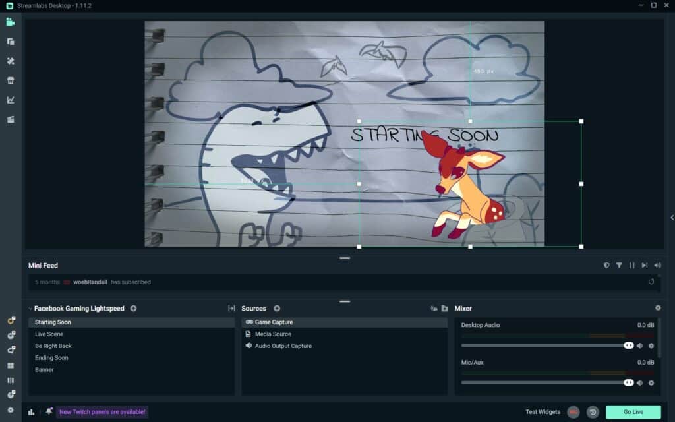Open Desktop Audio settings gear

[x=651, y=346]
